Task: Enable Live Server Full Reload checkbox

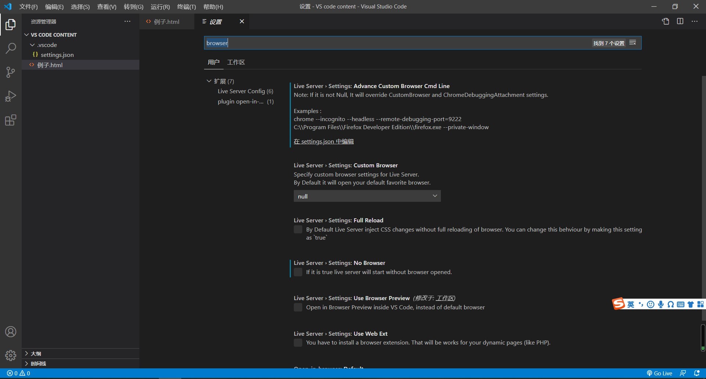Action: click(298, 230)
